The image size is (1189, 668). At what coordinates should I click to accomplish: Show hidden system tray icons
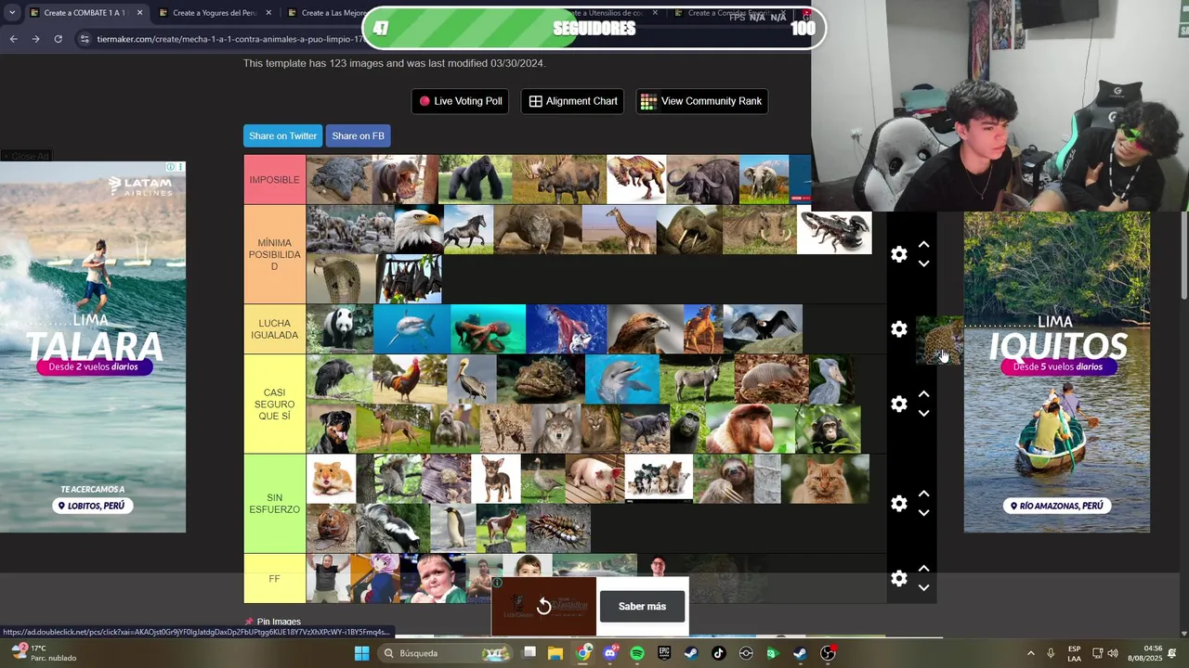(1030, 653)
